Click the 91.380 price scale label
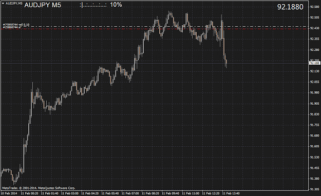Screen dimensions: 321x196 pyautogui.click(x=314, y=179)
